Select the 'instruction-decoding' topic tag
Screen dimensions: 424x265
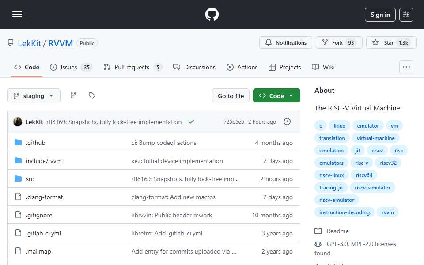click(x=344, y=212)
